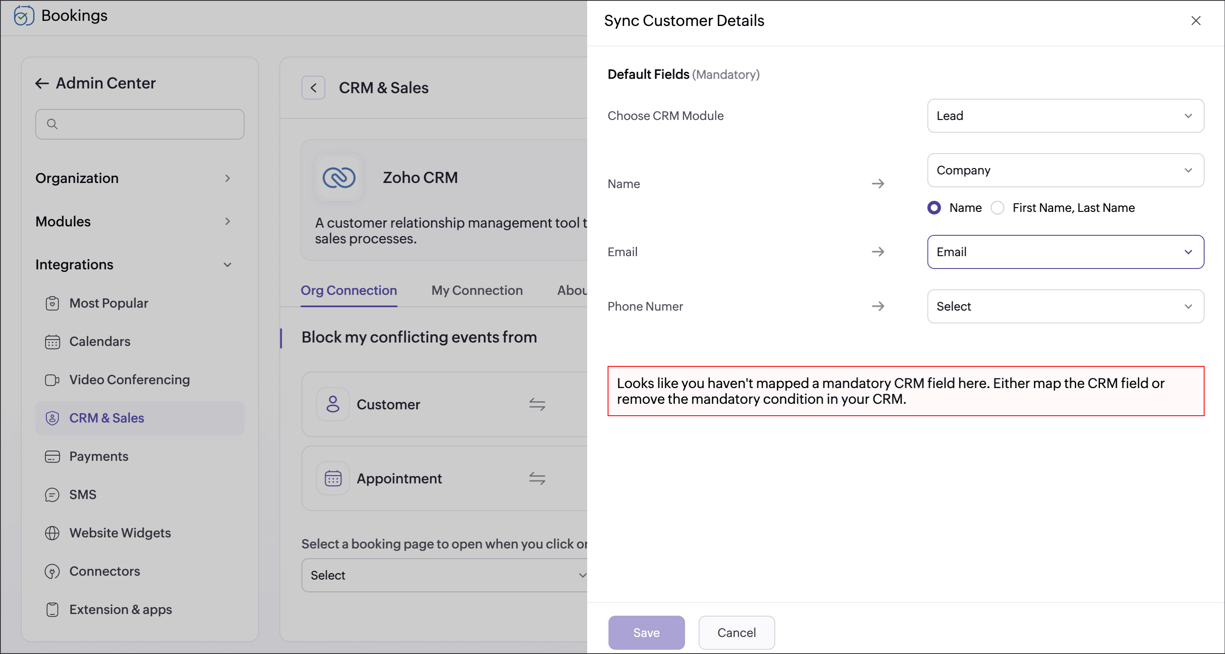Switch to the Org Connection tab
The height and width of the screenshot is (654, 1225).
[x=348, y=290]
